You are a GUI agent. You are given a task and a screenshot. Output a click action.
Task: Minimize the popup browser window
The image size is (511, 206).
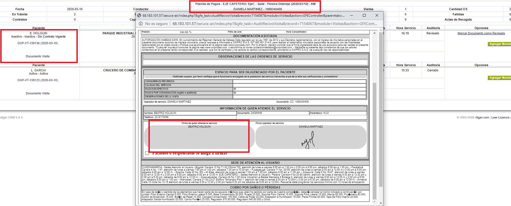[352, 16]
